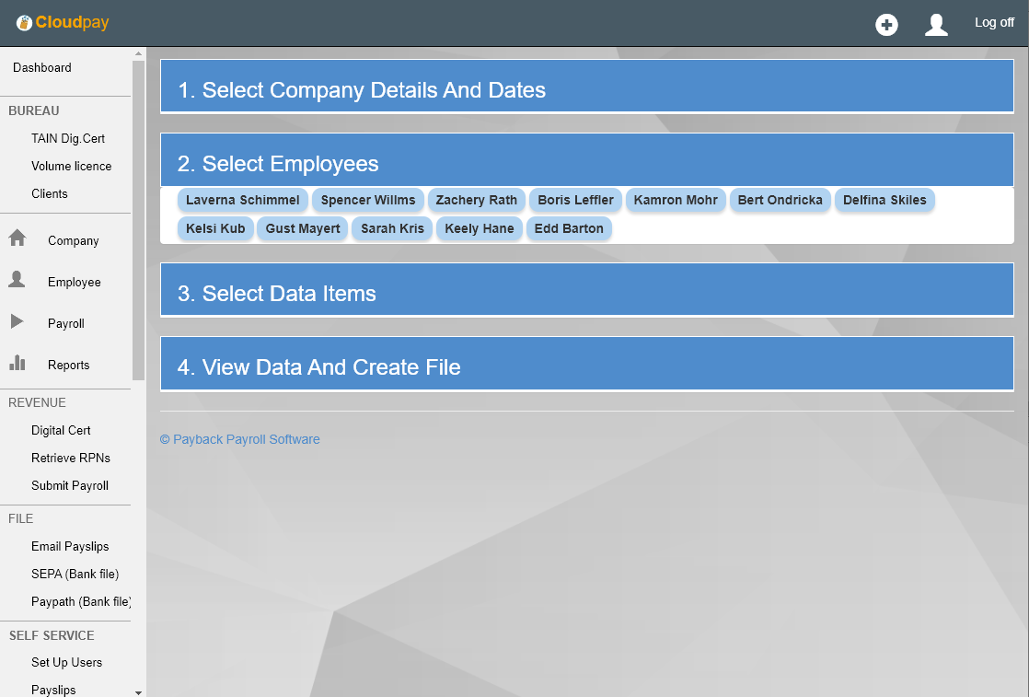Select Retrieve RPNs in the Revenue menu
Screen dimensions: 1029x697
[x=70, y=458]
